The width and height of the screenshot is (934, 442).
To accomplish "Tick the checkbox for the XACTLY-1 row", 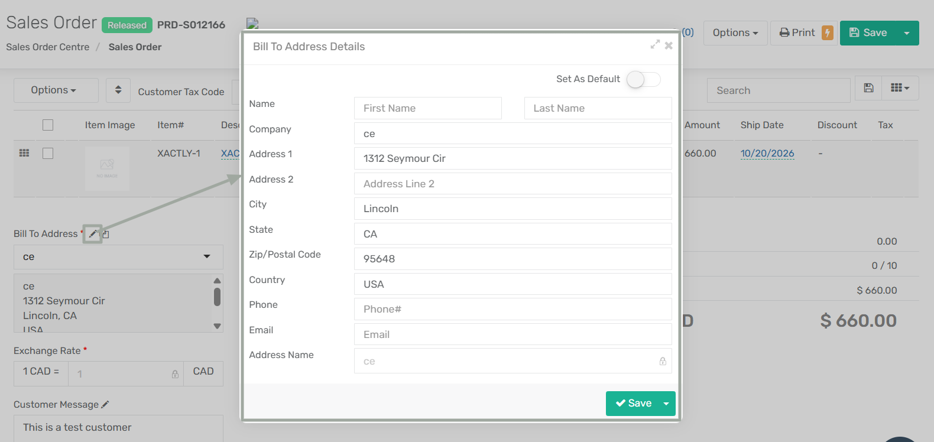I will point(48,153).
